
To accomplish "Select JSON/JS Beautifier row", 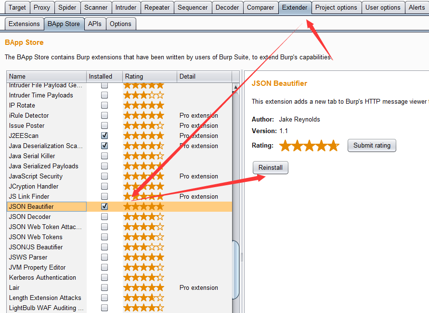I will [x=119, y=247].
